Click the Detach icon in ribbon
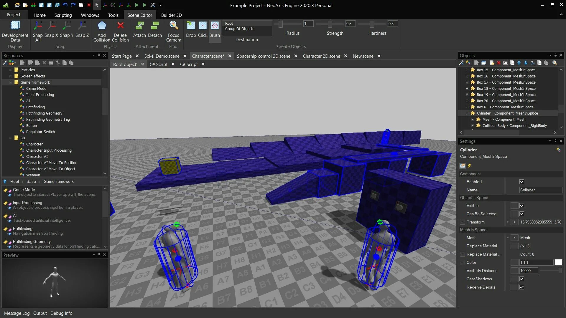 [155, 26]
